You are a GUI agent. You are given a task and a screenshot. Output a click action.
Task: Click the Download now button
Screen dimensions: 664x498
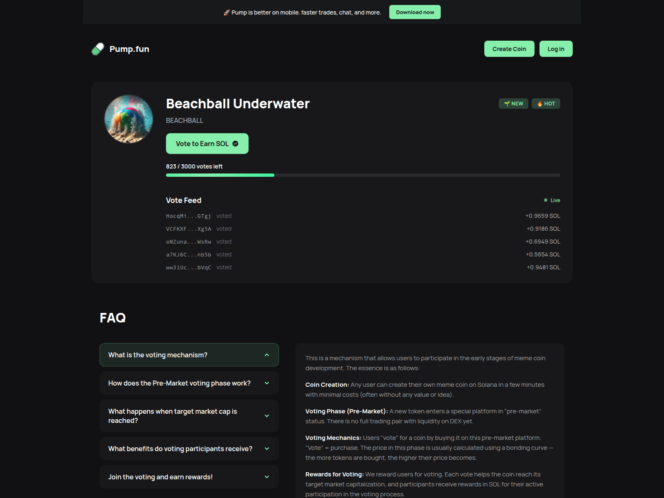(x=415, y=12)
